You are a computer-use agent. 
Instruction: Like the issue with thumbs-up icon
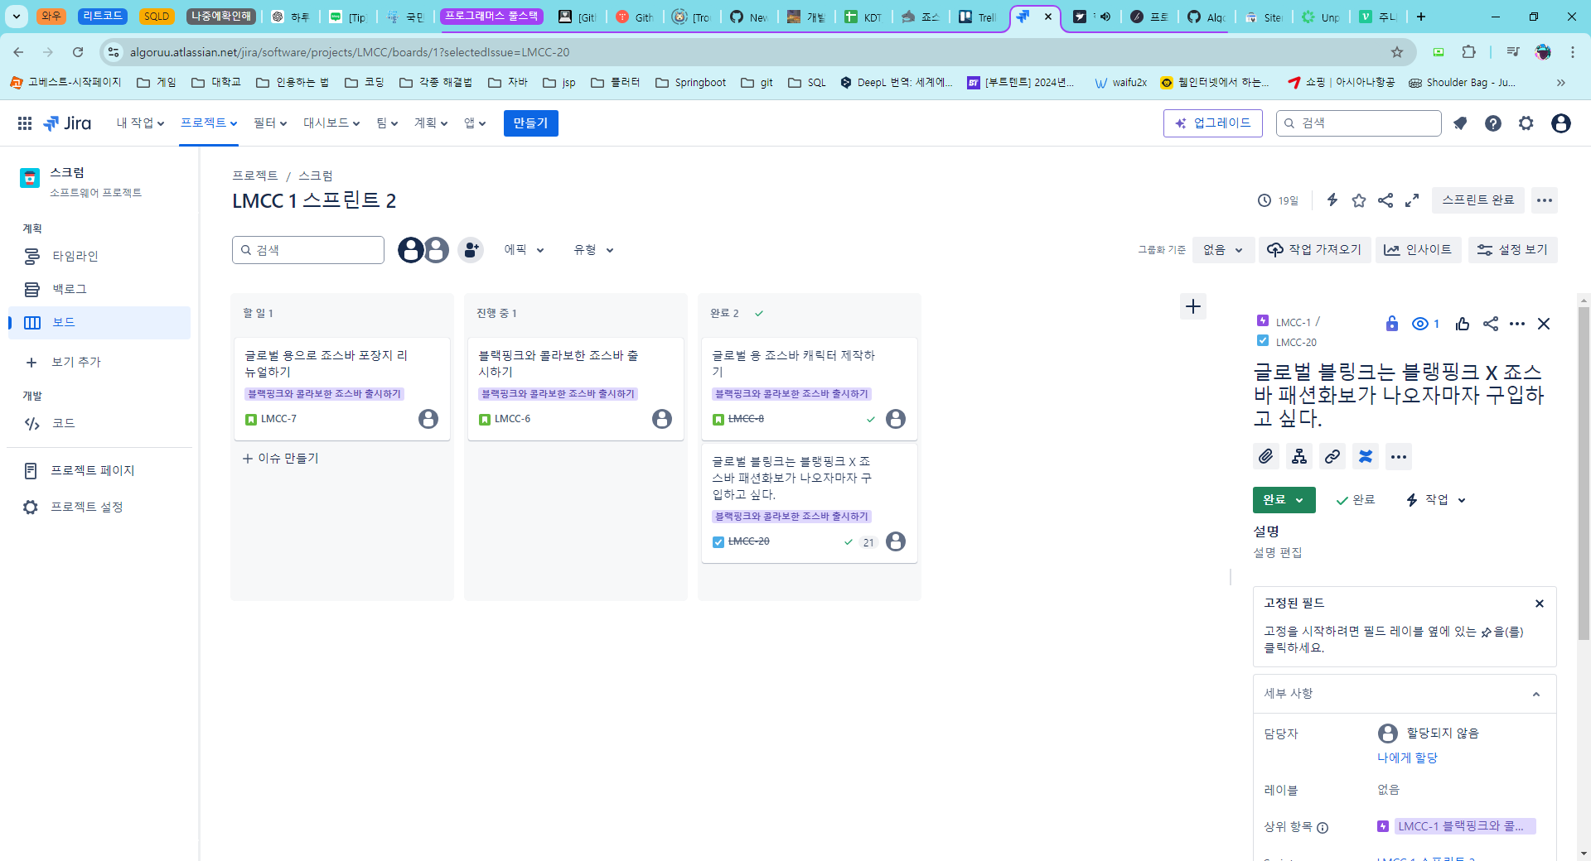[1463, 324]
